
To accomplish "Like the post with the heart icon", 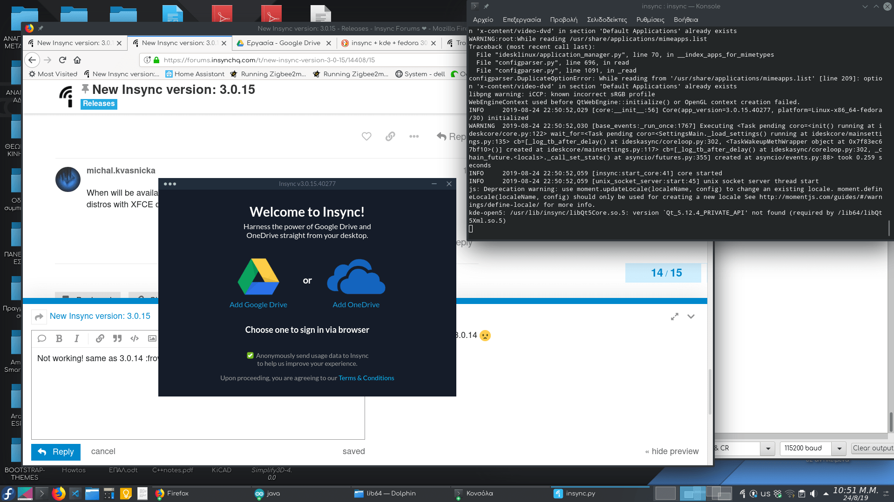I will pos(366,136).
